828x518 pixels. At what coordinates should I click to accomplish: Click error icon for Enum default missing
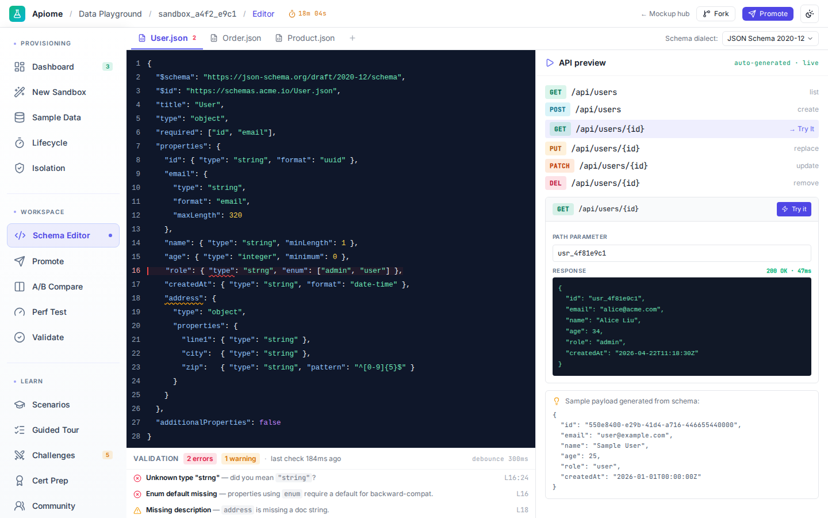[137, 494]
